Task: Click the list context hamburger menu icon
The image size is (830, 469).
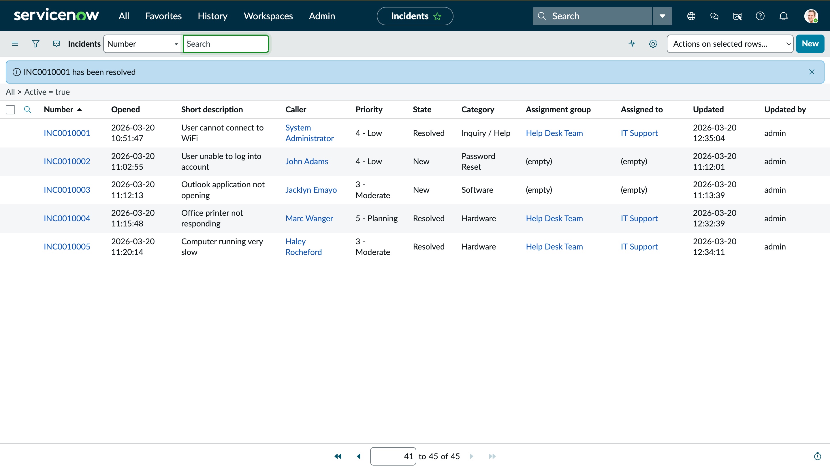Action: coord(15,44)
